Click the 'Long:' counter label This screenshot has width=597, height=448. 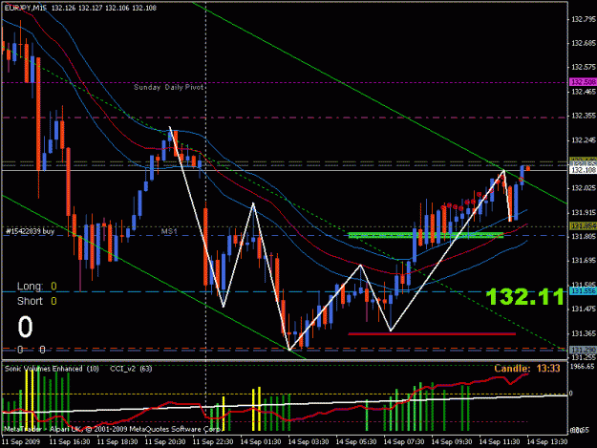tap(30, 286)
